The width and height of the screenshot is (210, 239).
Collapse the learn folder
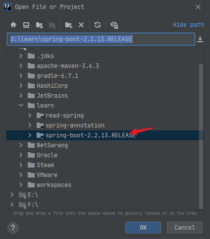21,105
